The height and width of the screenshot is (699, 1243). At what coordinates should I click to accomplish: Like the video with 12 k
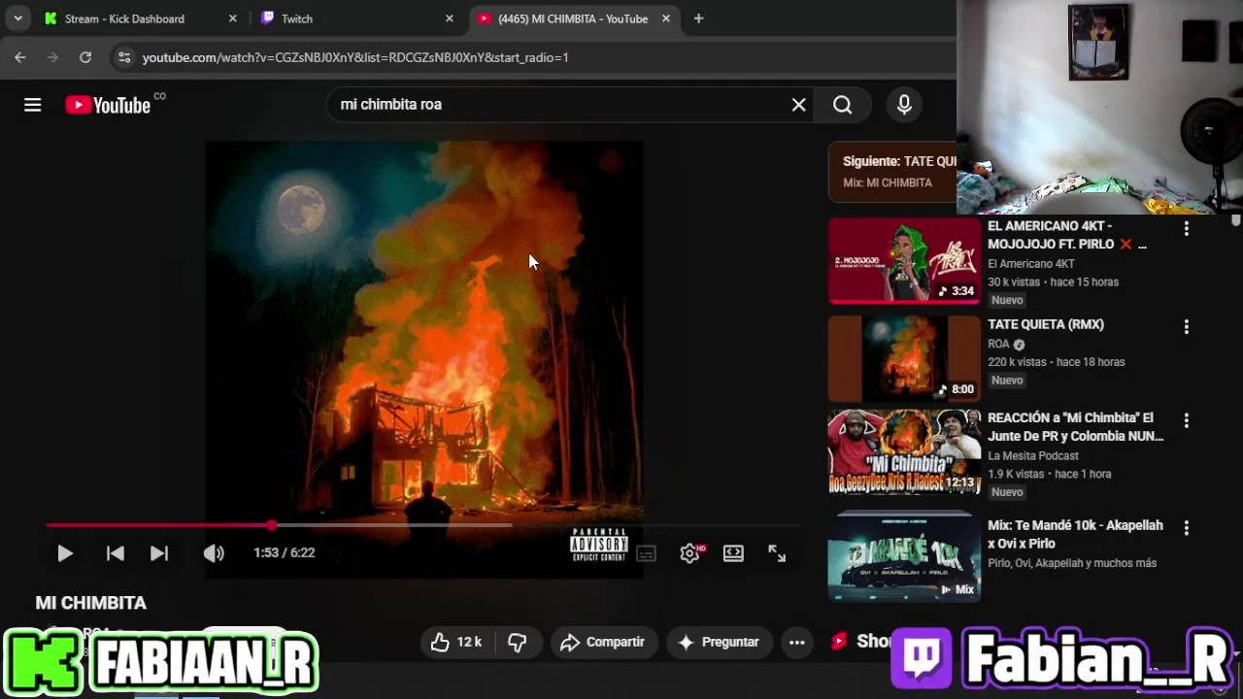click(456, 642)
